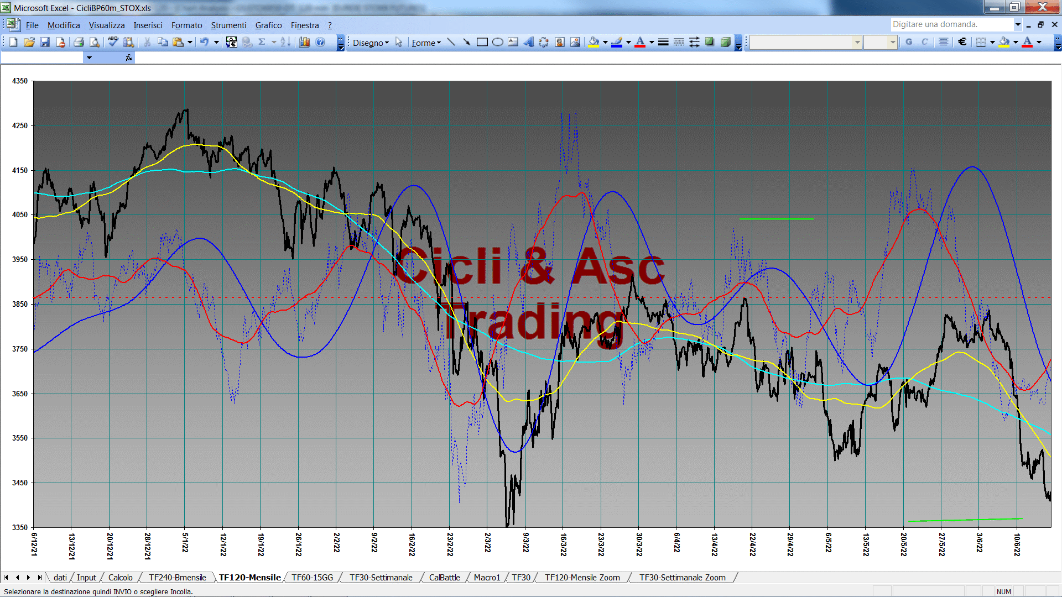This screenshot has width=1062, height=597.
Task: Save the workbook with the floppy disk icon
Action: (45, 42)
